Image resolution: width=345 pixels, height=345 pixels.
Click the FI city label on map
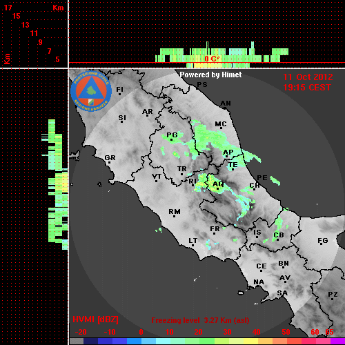point(120,90)
